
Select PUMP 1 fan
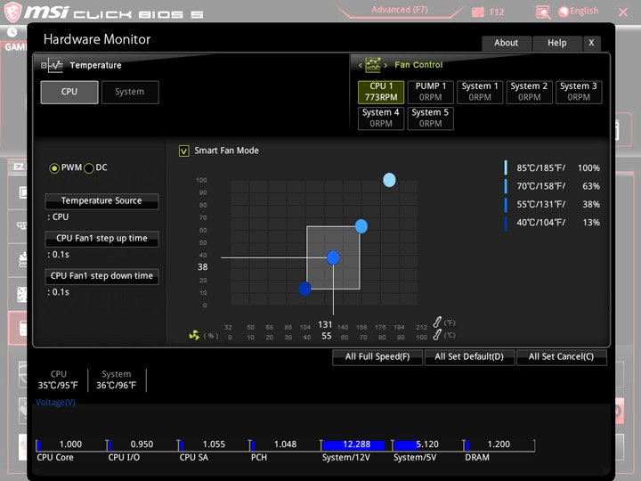[x=431, y=92]
